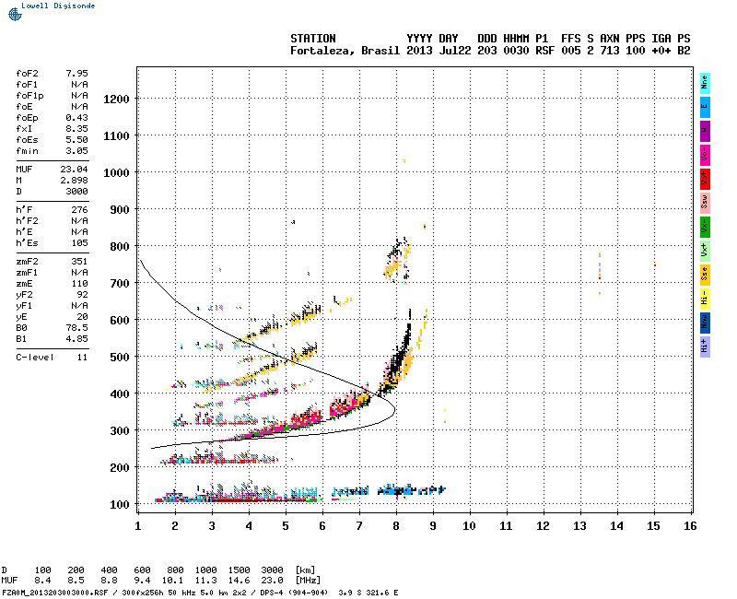Pick the pink Ssw legend swatch
This screenshot has width=737, height=599.
click(705, 203)
